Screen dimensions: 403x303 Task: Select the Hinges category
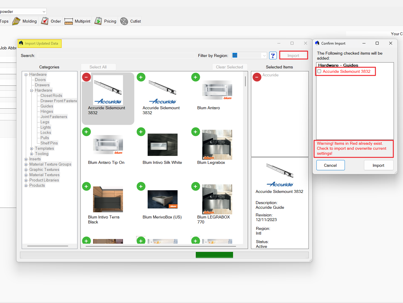point(47,112)
